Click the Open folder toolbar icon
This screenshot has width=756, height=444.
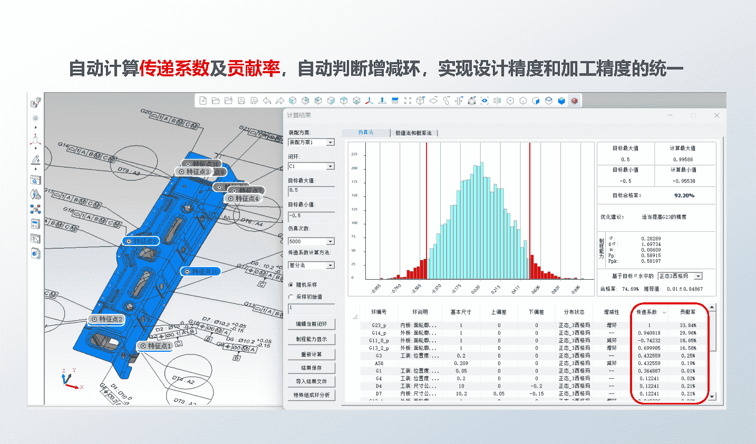pos(216,101)
